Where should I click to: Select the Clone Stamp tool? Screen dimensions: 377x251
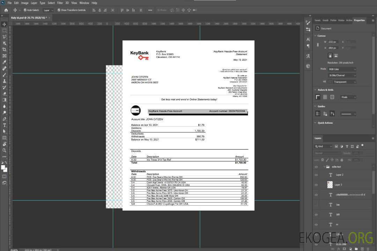tap(4, 81)
